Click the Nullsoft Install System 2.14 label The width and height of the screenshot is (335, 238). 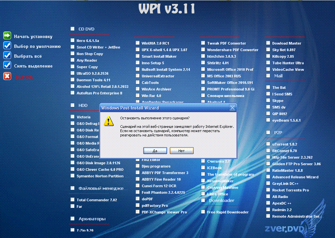point(166,69)
